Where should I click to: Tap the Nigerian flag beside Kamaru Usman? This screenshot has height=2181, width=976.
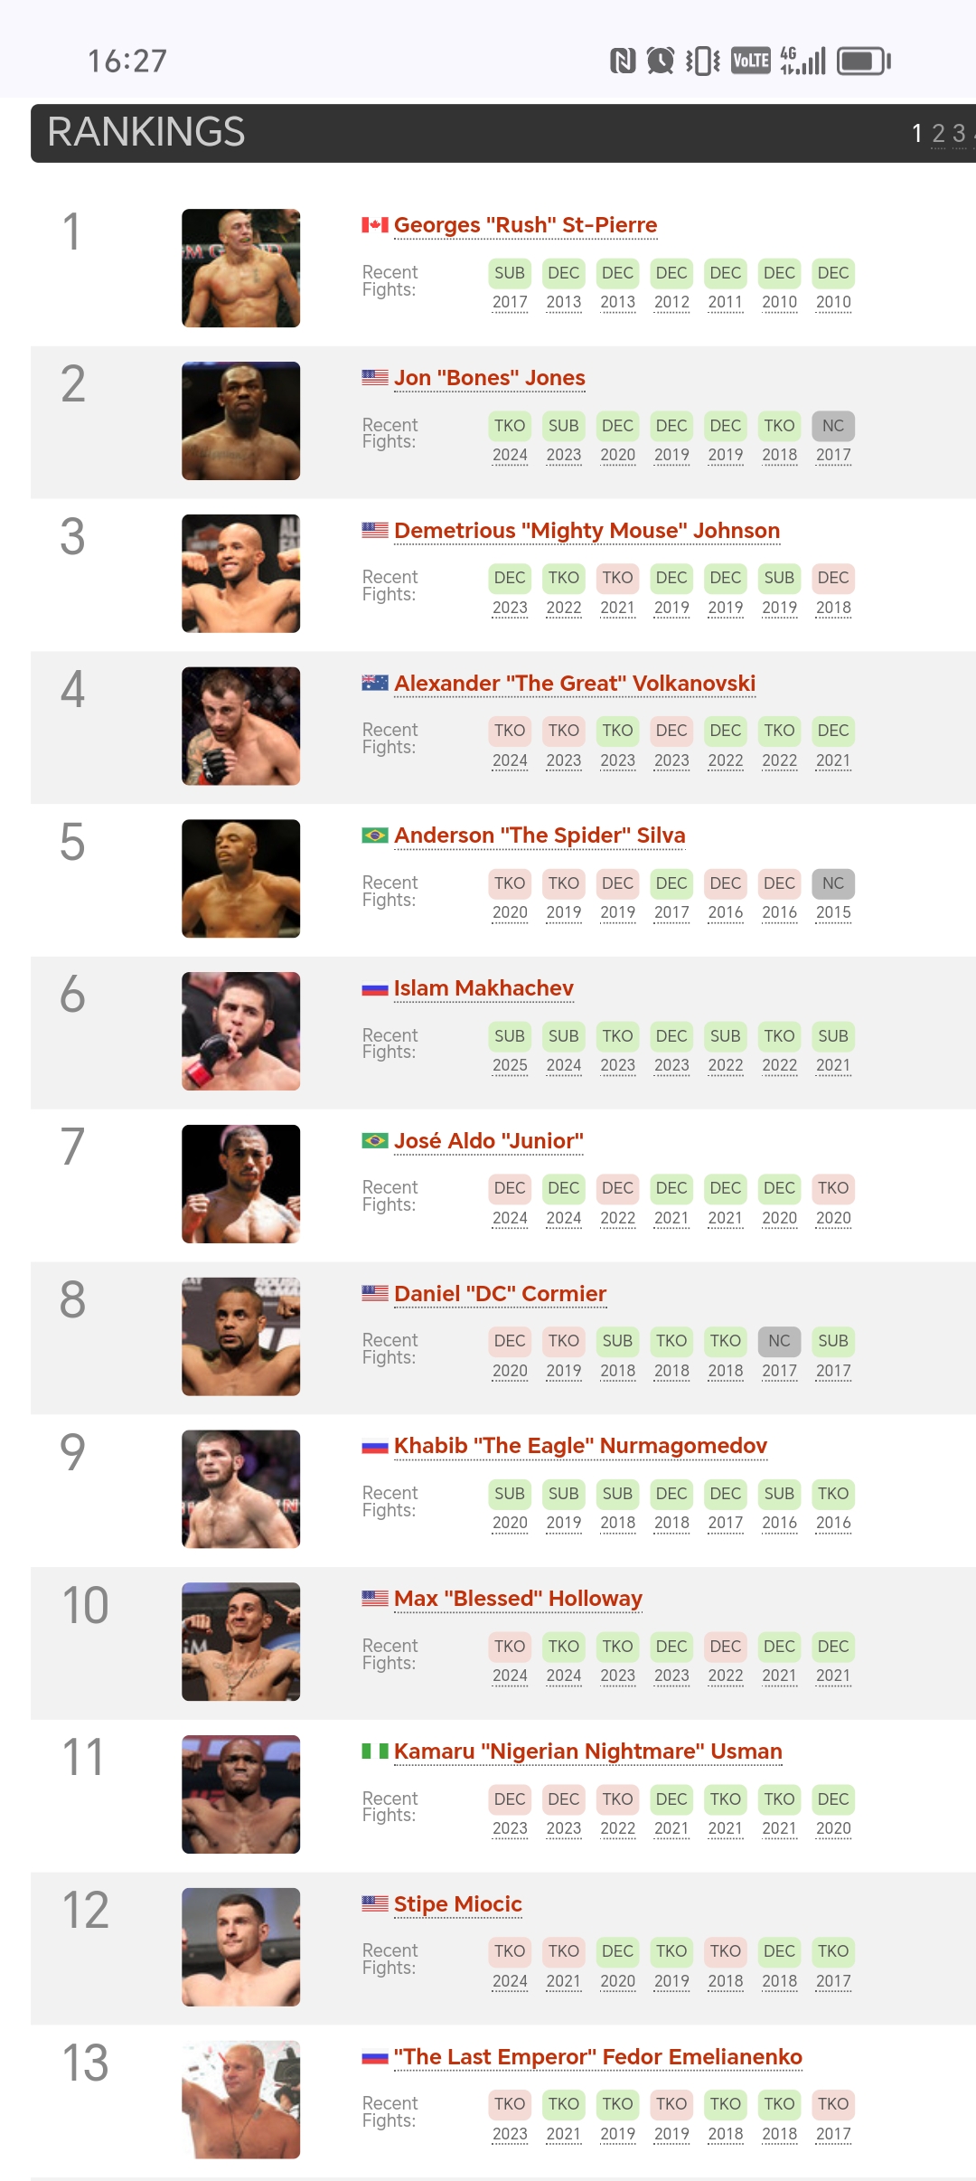pos(375,1751)
